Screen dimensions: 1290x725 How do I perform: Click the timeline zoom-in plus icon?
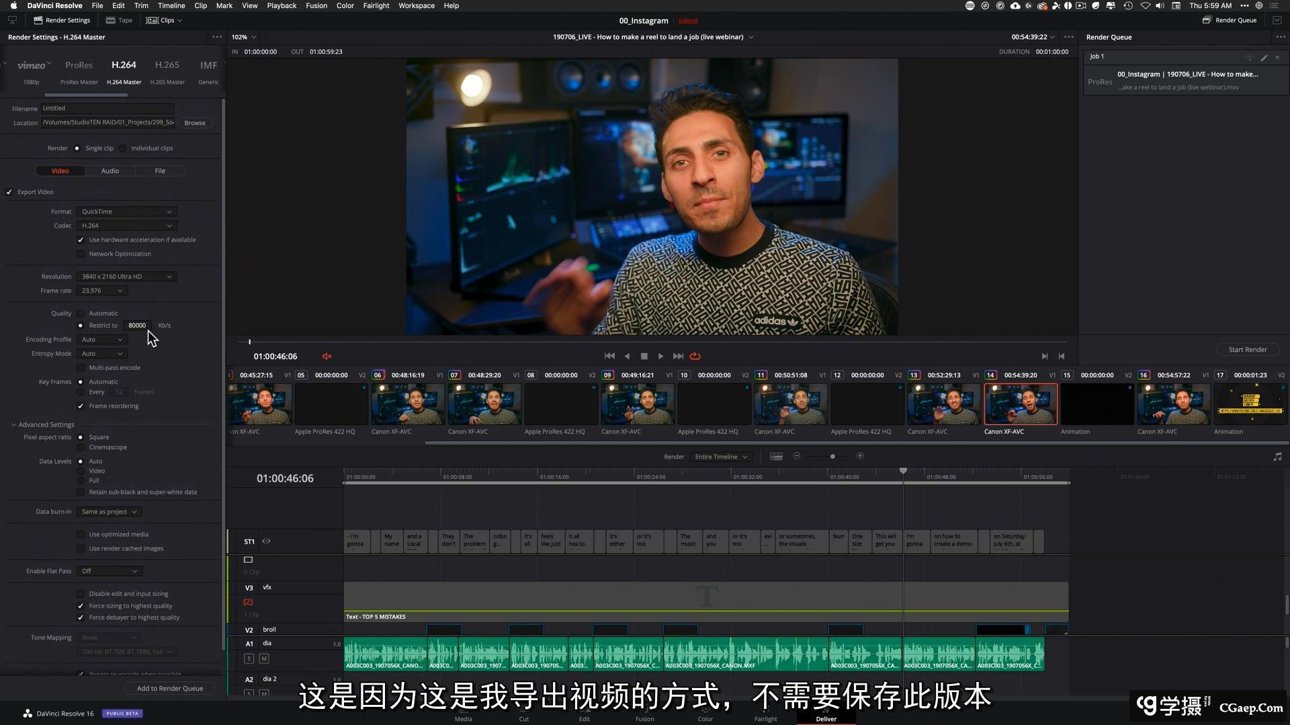(x=860, y=456)
